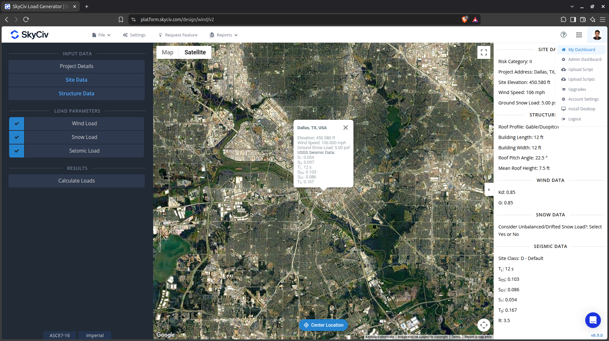Viewport: 609px width, 341px height.
Task: Toggle fullscreen map view
Action: click(484, 52)
